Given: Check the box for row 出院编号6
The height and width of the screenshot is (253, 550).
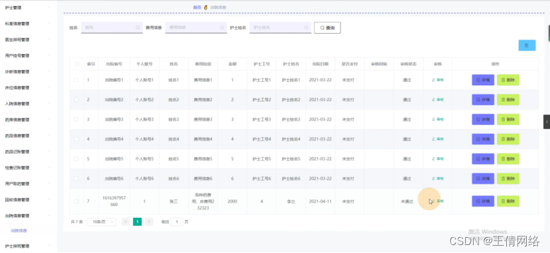Looking at the screenshot, I should click(76, 178).
